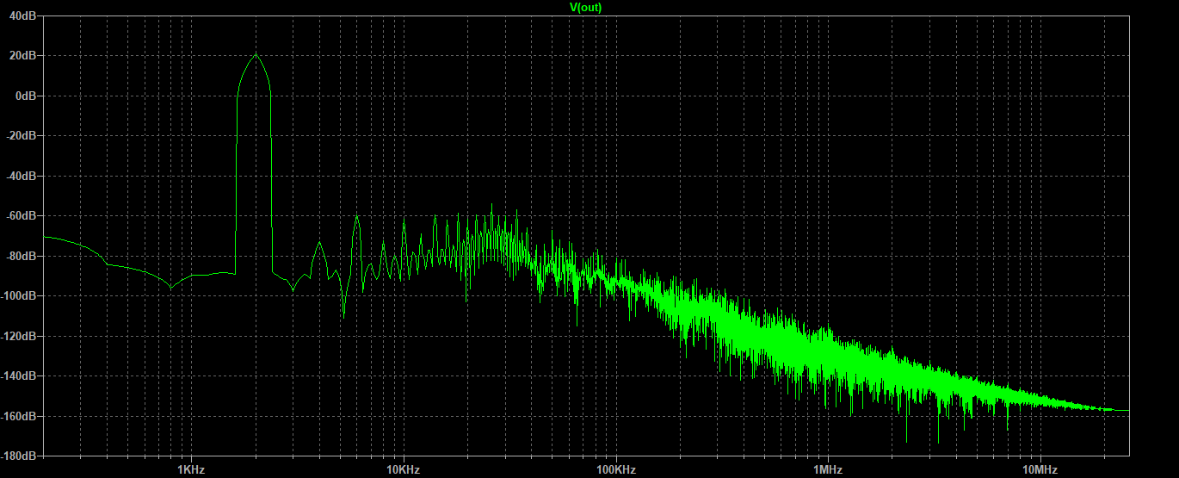Click the 100KHz frequency label
This screenshot has width=1179, height=478.
pos(615,469)
